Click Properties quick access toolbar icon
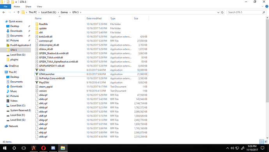 (8, 2)
